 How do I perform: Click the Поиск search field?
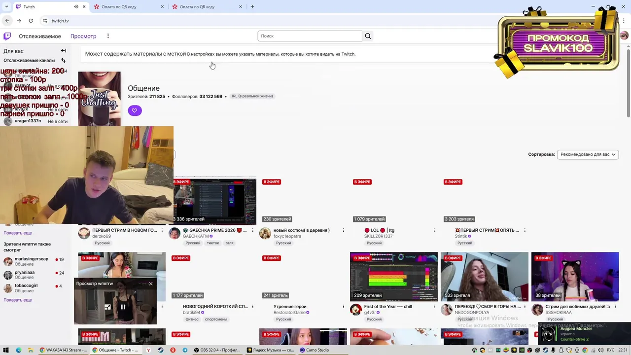pos(310,36)
